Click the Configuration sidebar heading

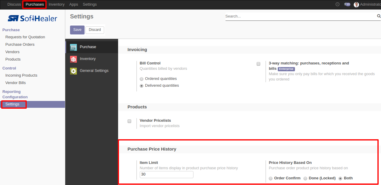tap(15, 97)
